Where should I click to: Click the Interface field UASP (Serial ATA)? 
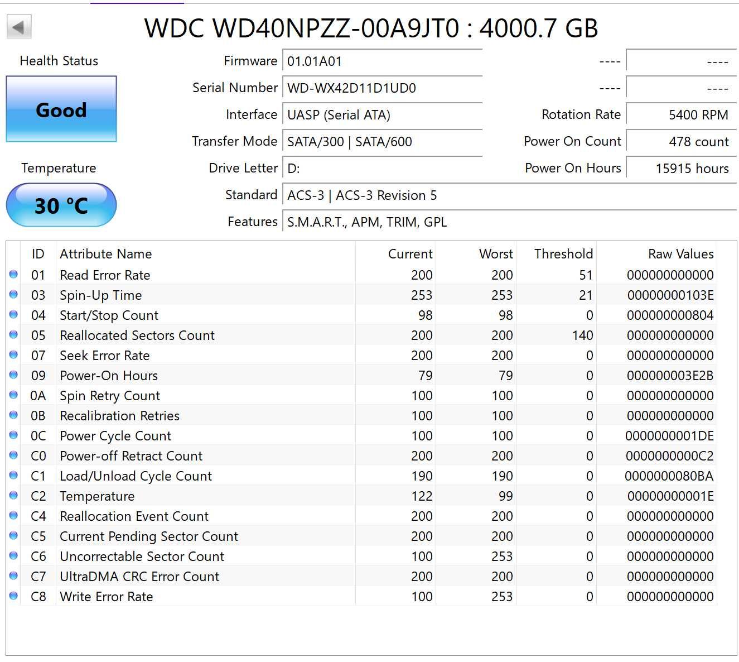tap(383, 115)
